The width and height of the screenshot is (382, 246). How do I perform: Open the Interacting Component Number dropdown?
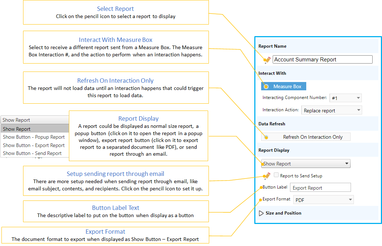[x=345, y=98]
